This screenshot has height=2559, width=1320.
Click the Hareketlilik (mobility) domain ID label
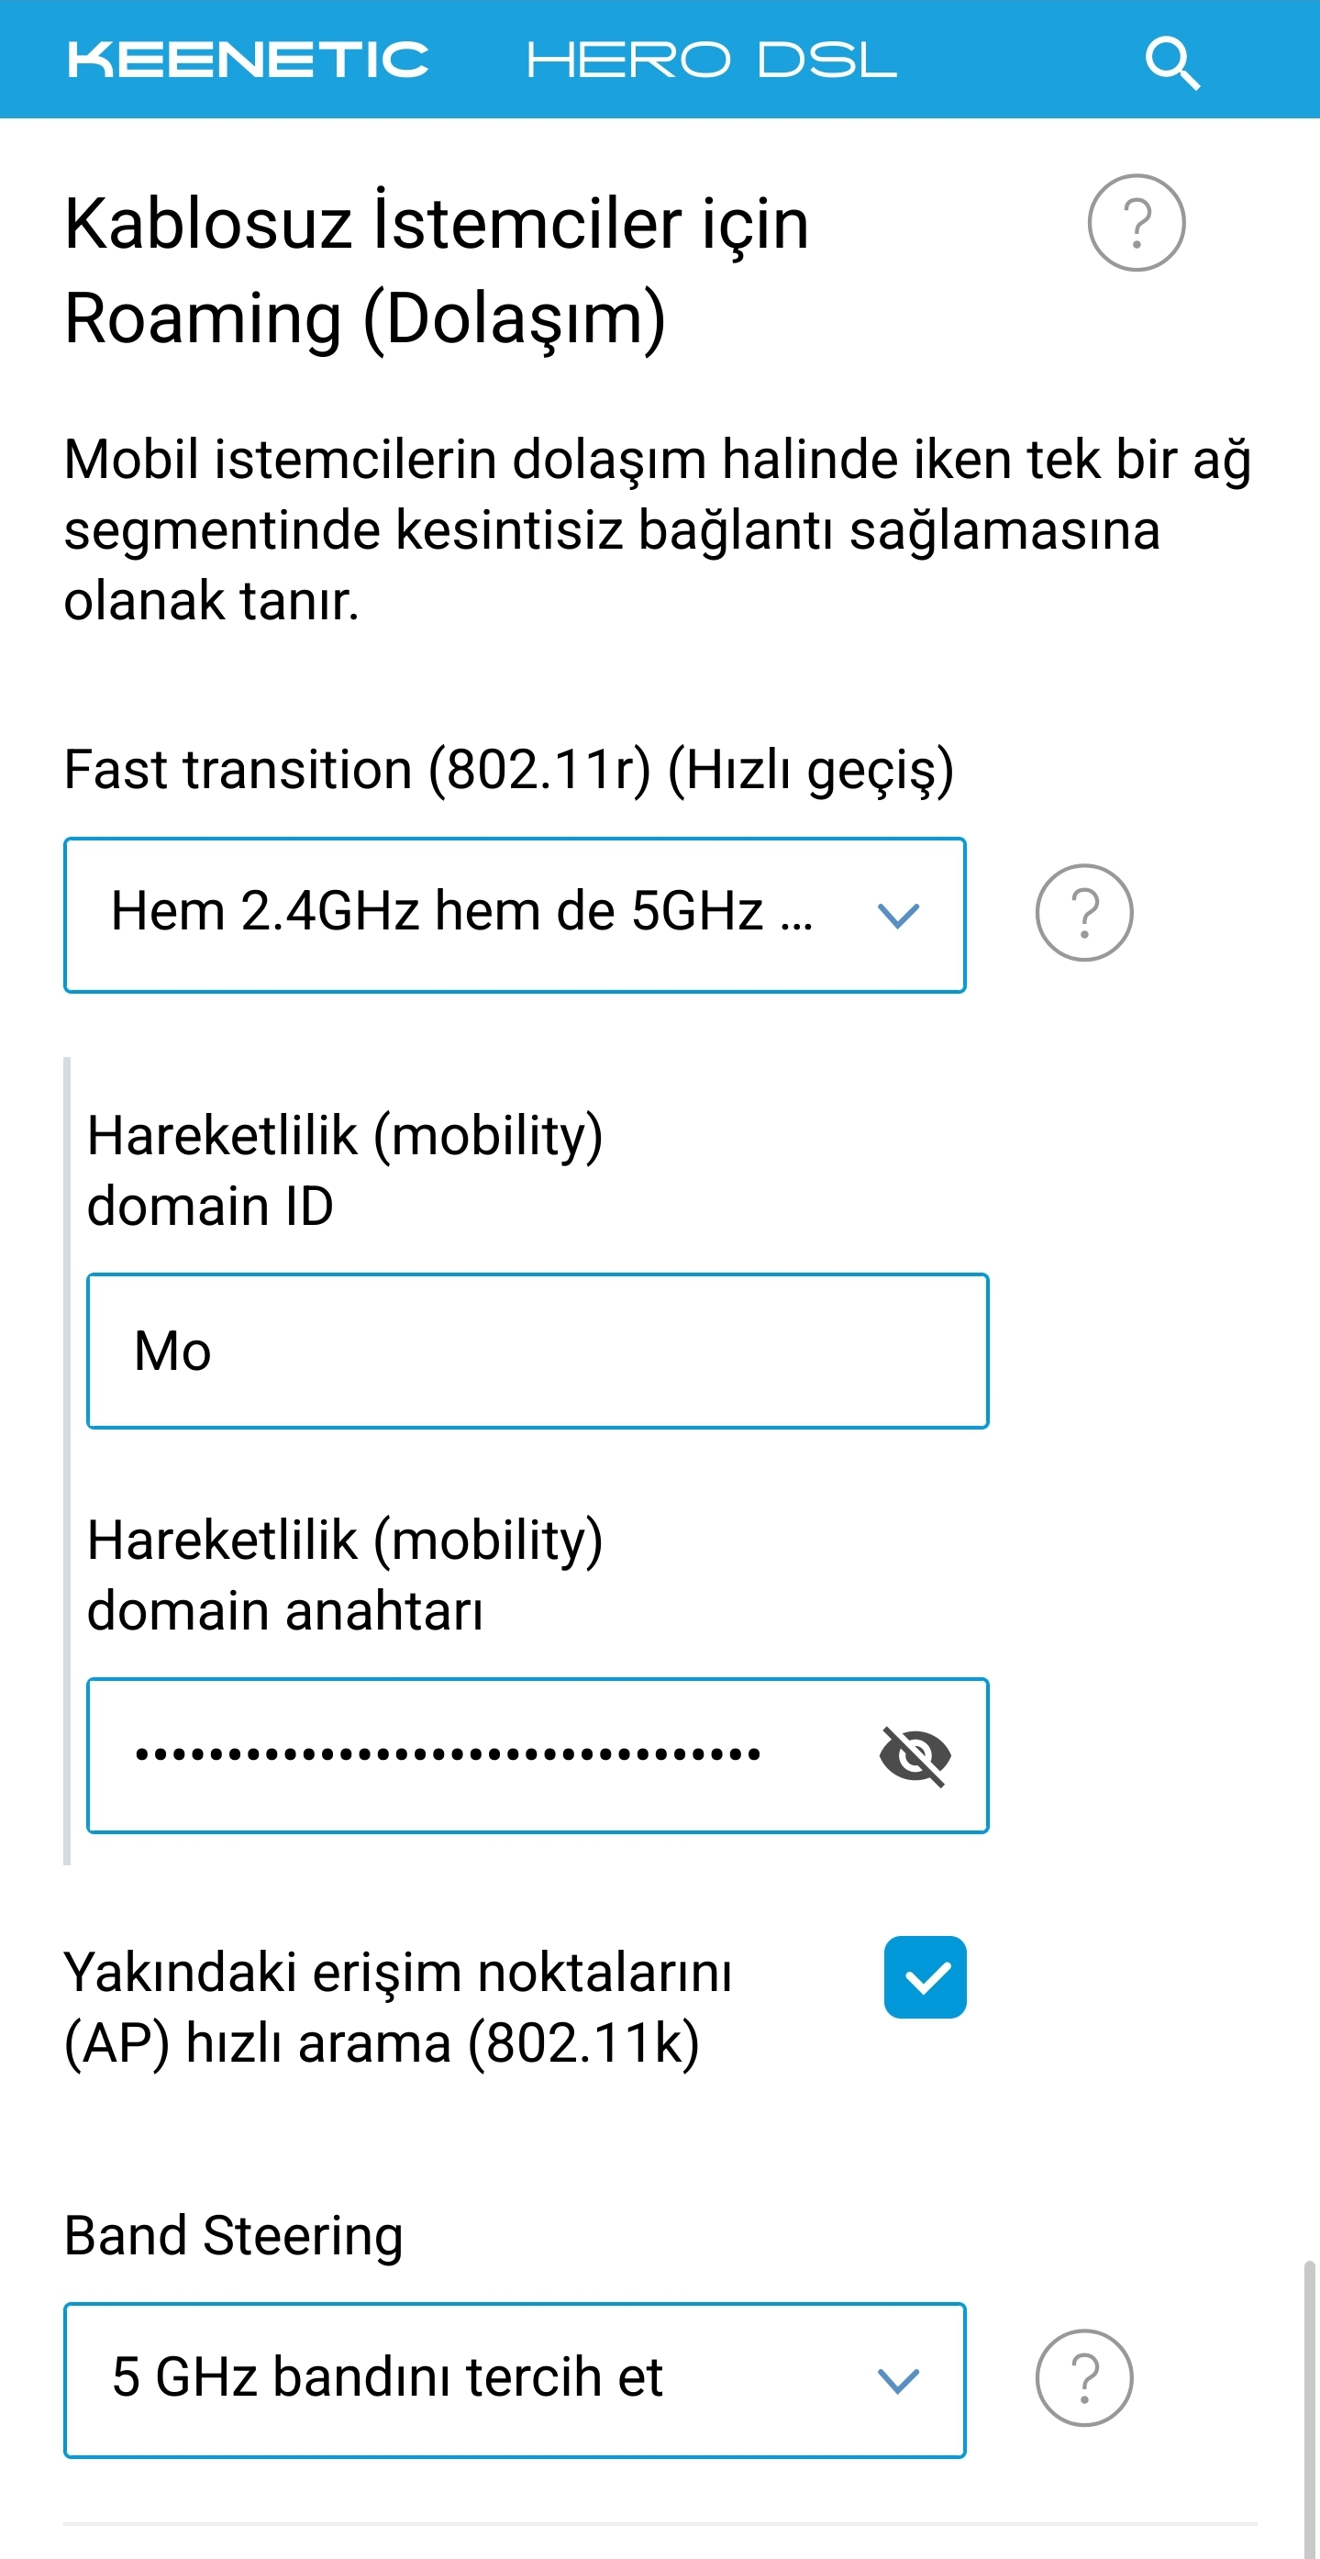tap(345, 1170)
